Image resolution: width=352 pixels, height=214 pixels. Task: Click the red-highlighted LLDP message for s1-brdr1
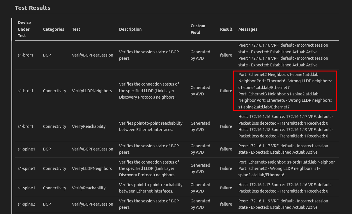[x=285, y=91]
